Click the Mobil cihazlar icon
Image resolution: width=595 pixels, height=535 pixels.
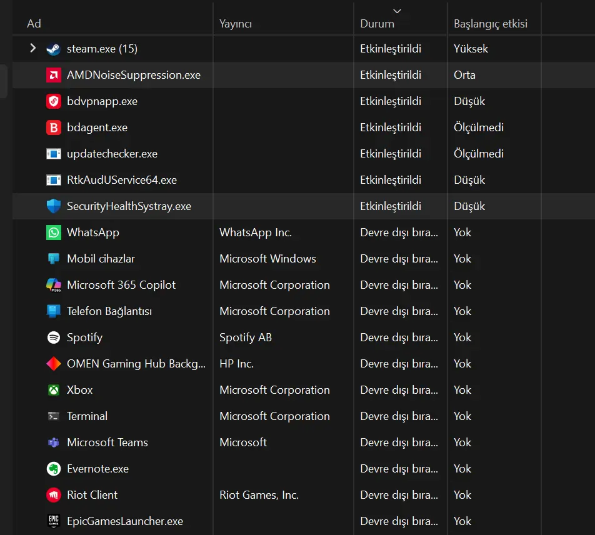54,258
